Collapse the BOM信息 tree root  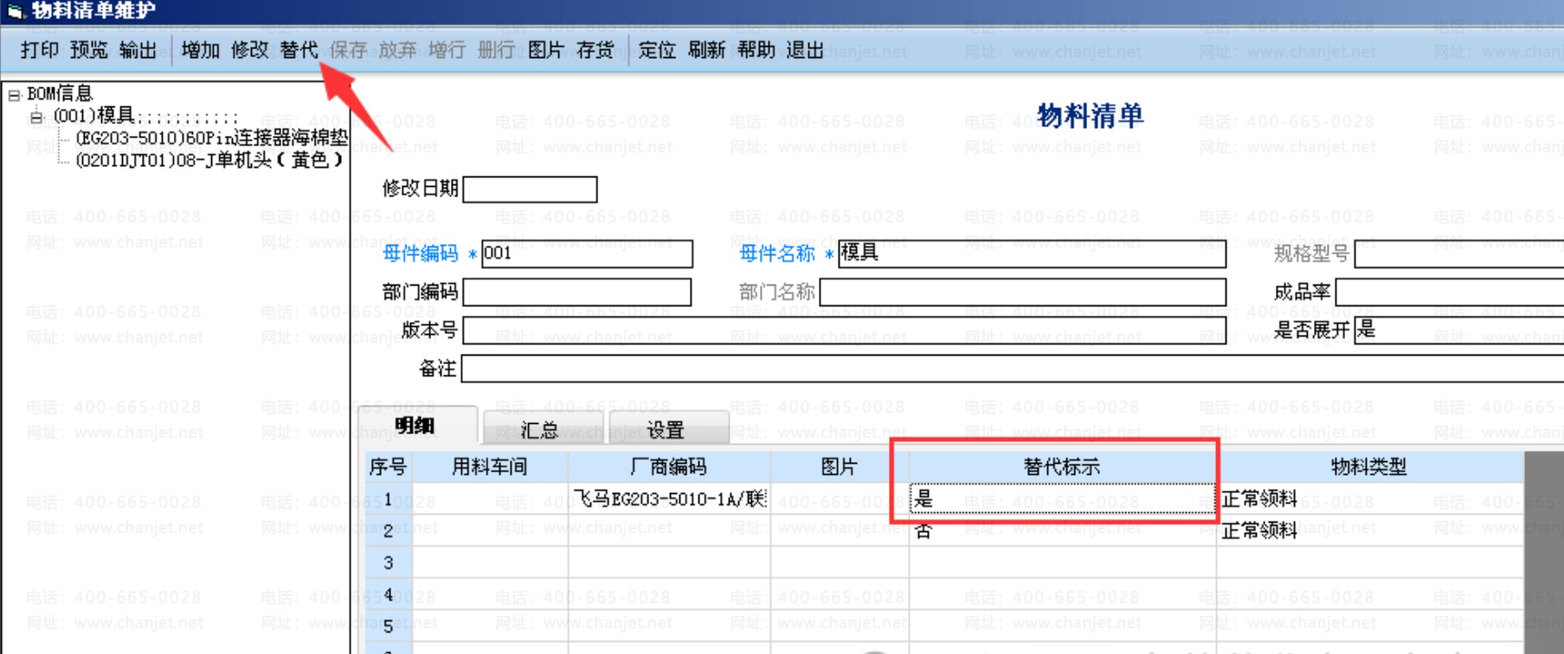[x=14, y=94]
